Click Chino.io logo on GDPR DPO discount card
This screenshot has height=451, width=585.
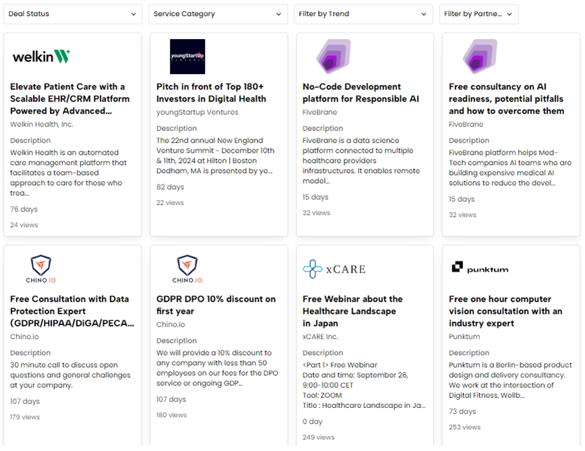(x=187, y=269)
